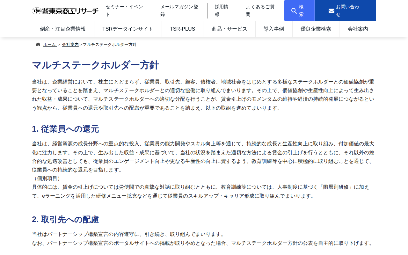Open the お問い合わせ contact page

[x=346, y=11]
